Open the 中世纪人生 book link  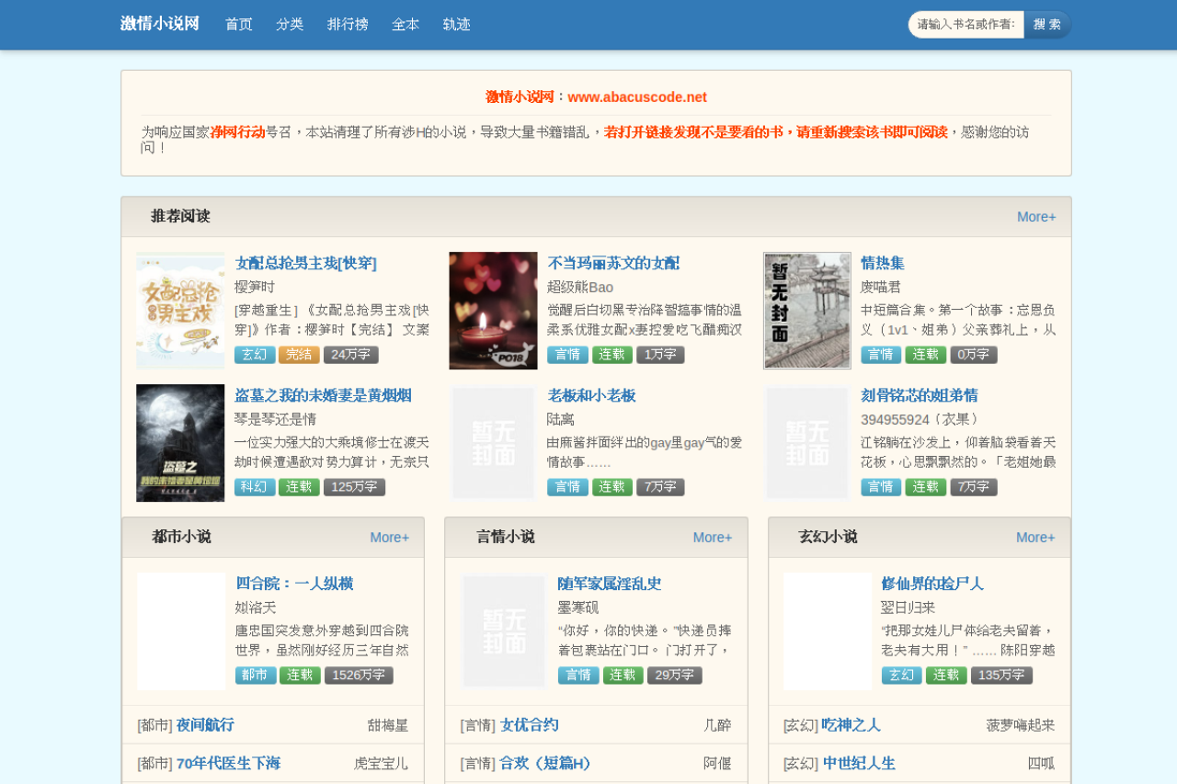point(859,764)
